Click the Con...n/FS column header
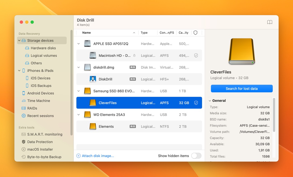The image size is (293, 177). (x=167, y=33)
